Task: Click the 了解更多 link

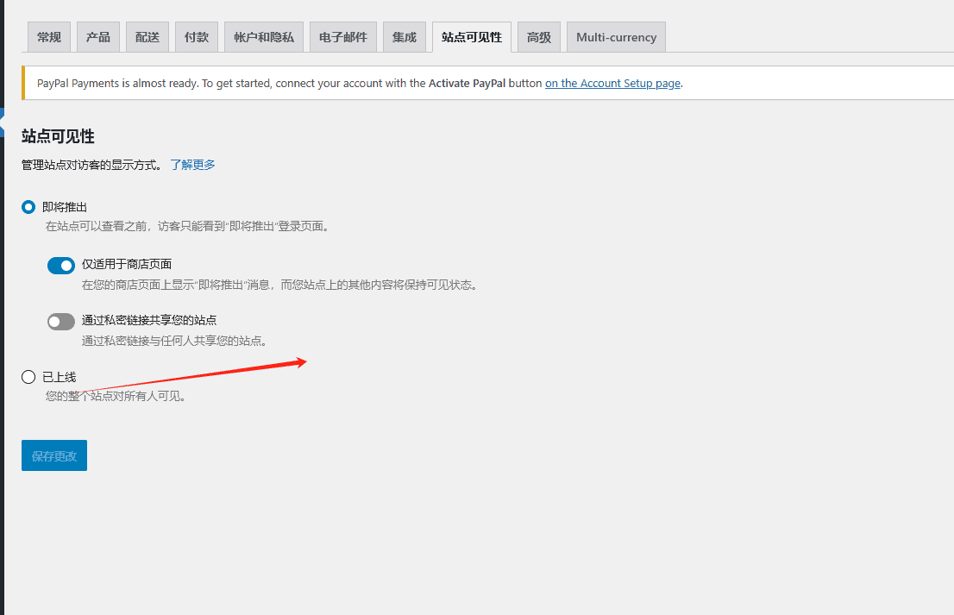Action: [x=192, y=165]
